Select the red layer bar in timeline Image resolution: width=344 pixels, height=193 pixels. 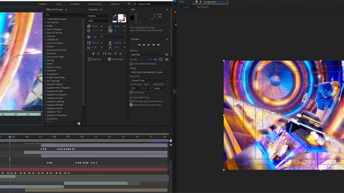84,169
